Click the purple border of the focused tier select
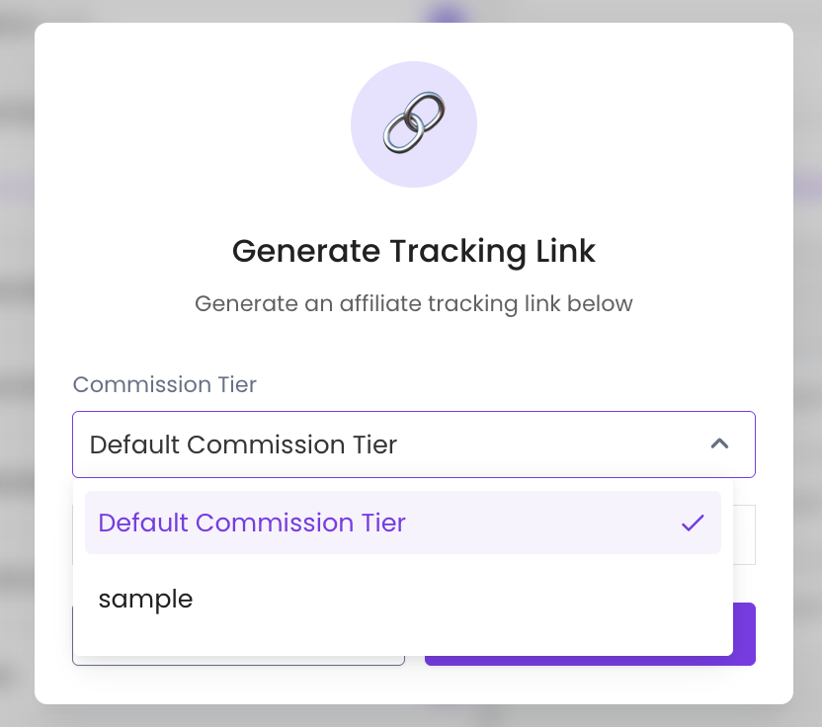The image size is (822, 727). click(414, 412)
